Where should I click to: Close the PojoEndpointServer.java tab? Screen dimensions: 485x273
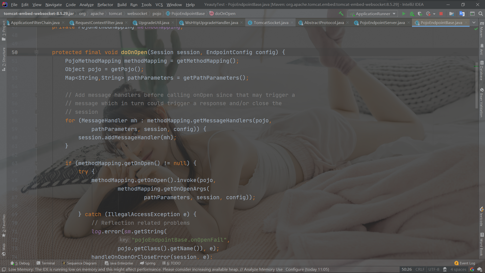(409, 22)
